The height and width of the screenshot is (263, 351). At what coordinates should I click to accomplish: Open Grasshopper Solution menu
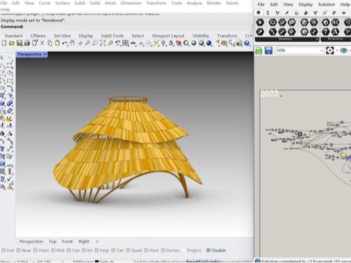(326, 4)
